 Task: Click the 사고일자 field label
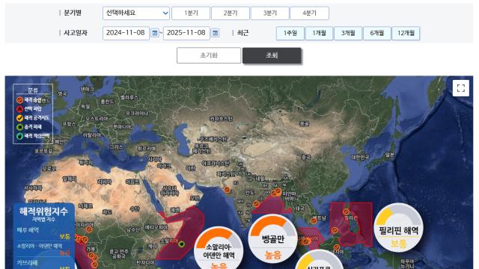[76, 33]
